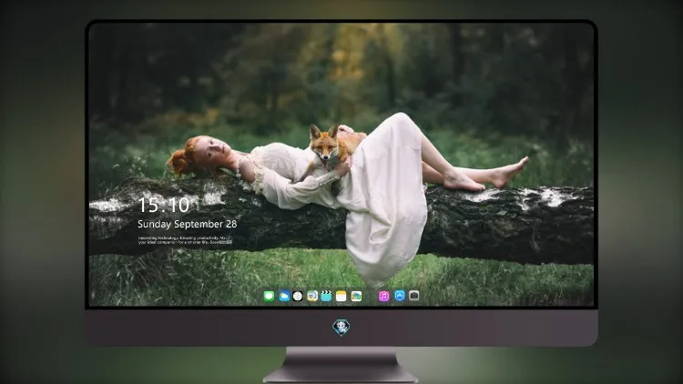683x384 pixels.
Task: Open the Camera app in dock
Action: tap(414, 296)
